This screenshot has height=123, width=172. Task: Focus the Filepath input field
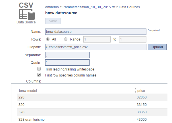pos(96,47)
